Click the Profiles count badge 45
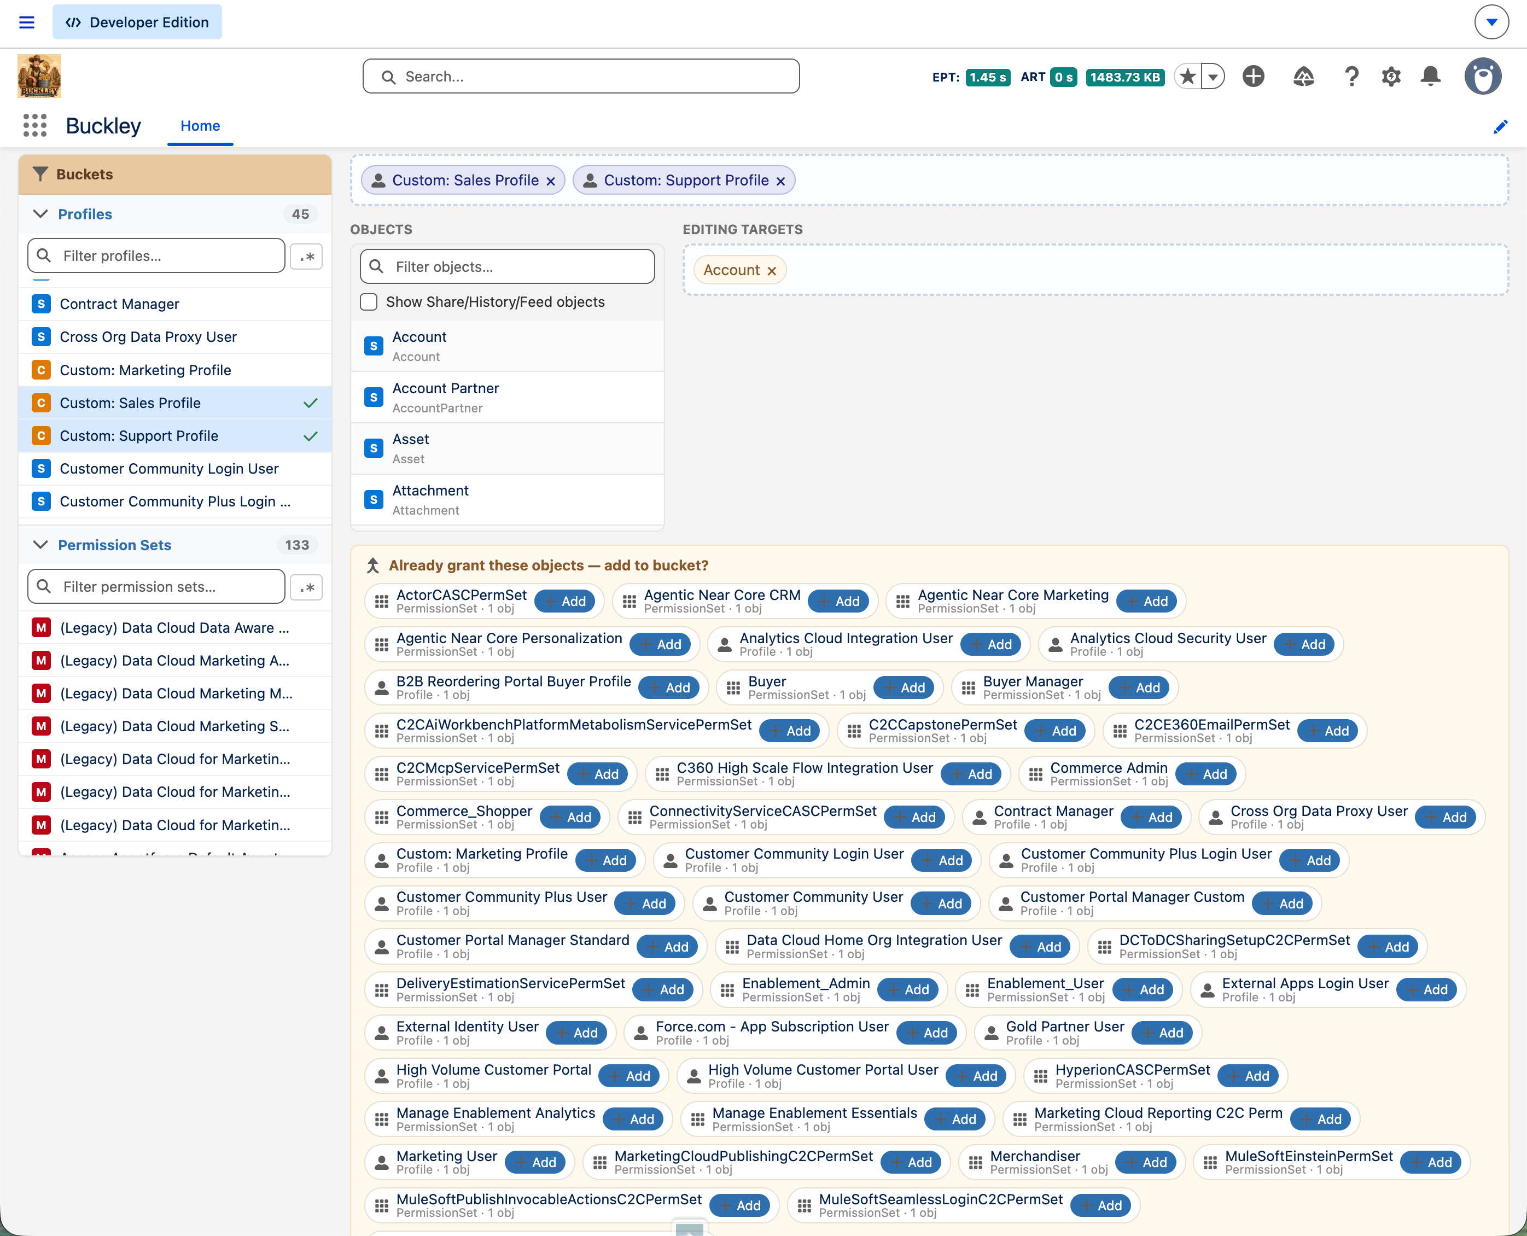The height and width of the screenshot is (1236, 1527). point(300,214)
